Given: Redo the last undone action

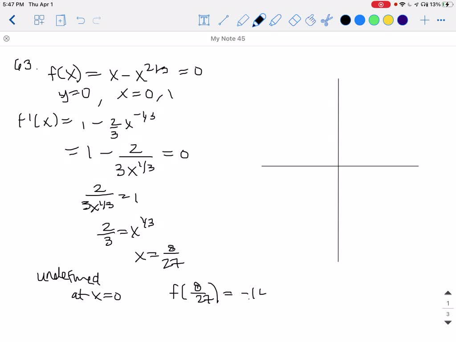Looking at the screenshot, I should click(x=96, y=20).
